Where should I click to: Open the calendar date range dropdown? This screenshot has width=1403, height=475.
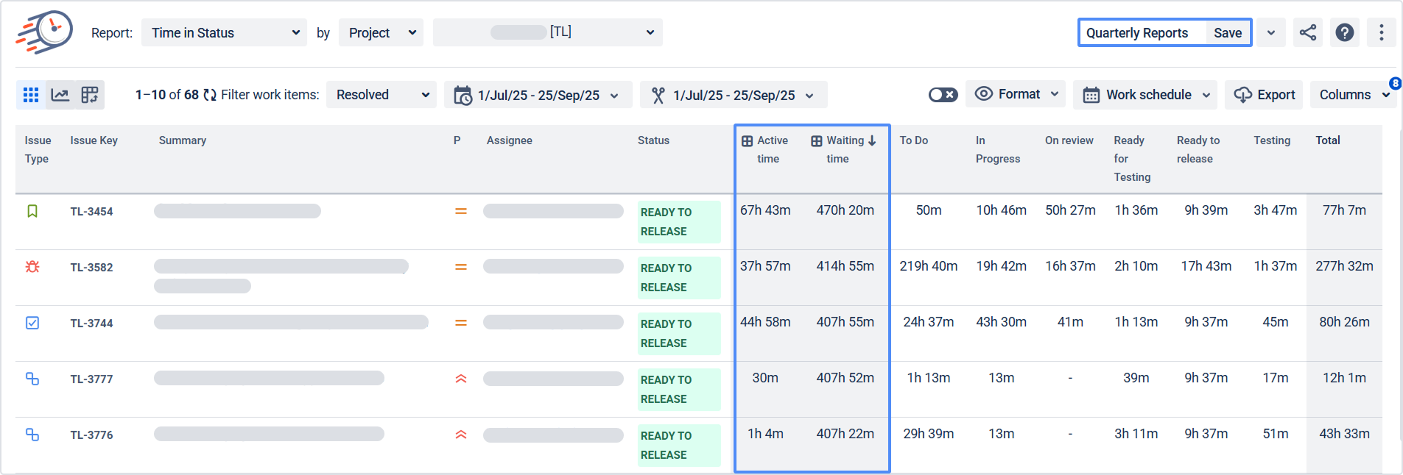click(538, 95)
